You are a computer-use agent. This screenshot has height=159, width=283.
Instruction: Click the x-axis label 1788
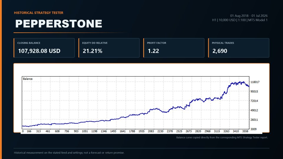pos(132,131)
